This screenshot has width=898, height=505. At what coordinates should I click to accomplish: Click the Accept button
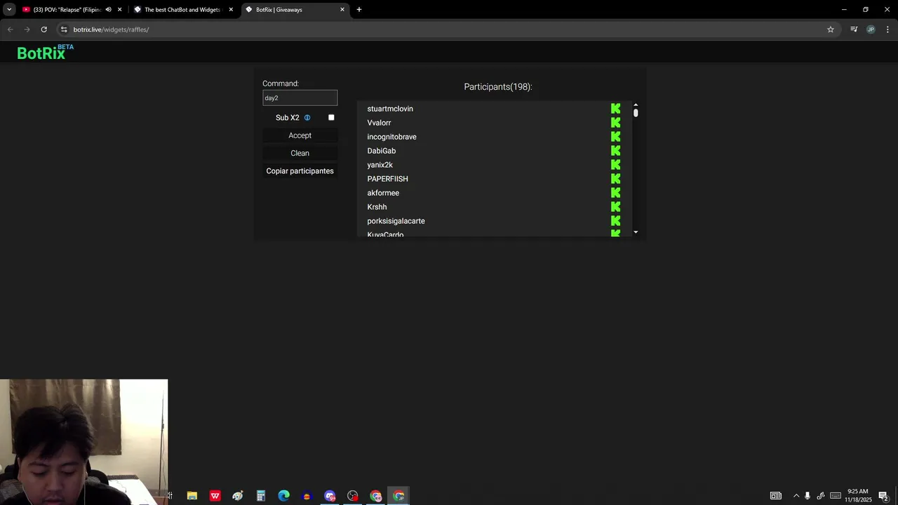click(300, 135)
